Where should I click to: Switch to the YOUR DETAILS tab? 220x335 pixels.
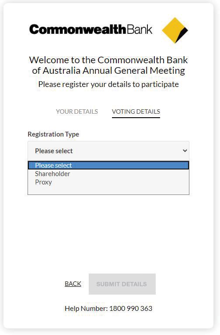77,112
